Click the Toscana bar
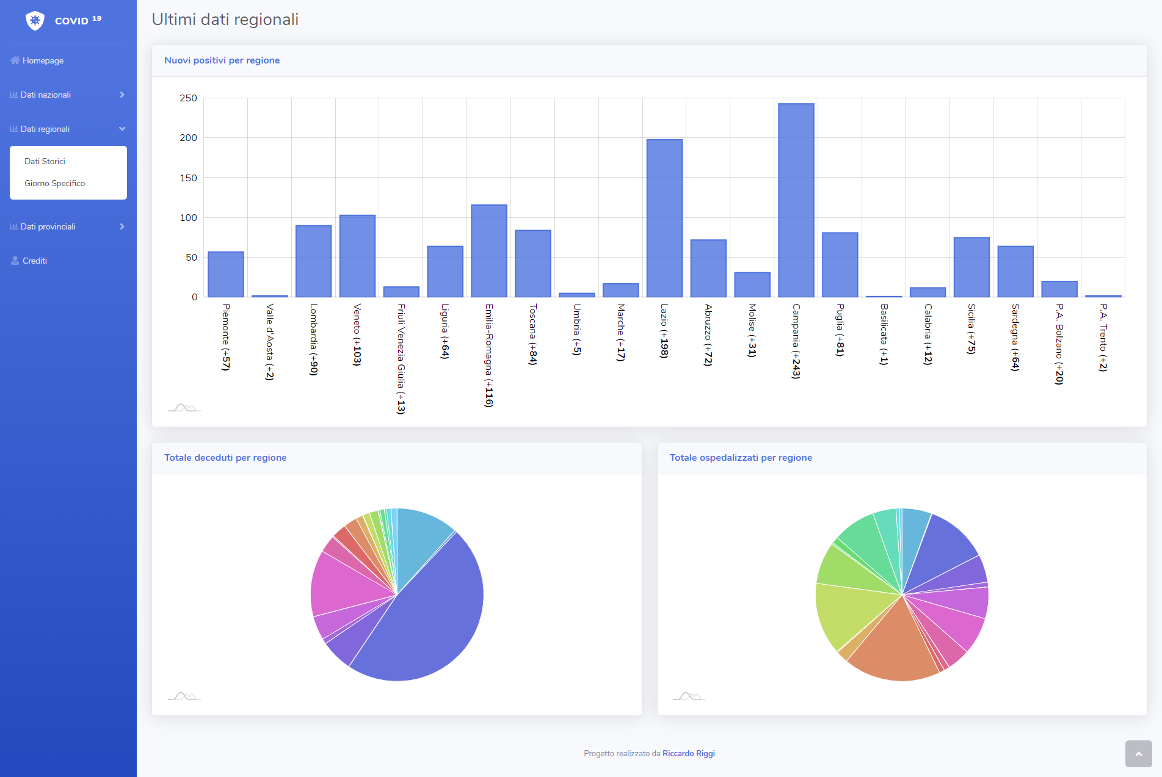1162x777 pixels. [x=532, y=264]
